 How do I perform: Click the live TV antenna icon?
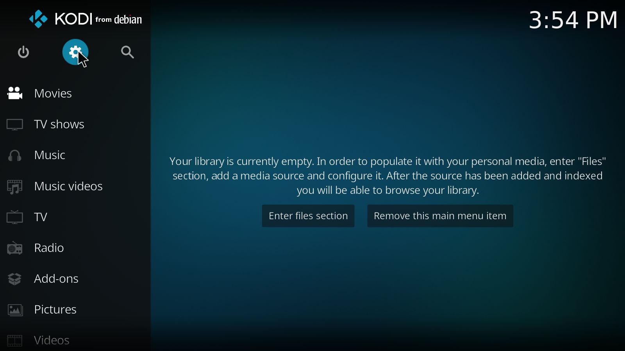point(15,217)
